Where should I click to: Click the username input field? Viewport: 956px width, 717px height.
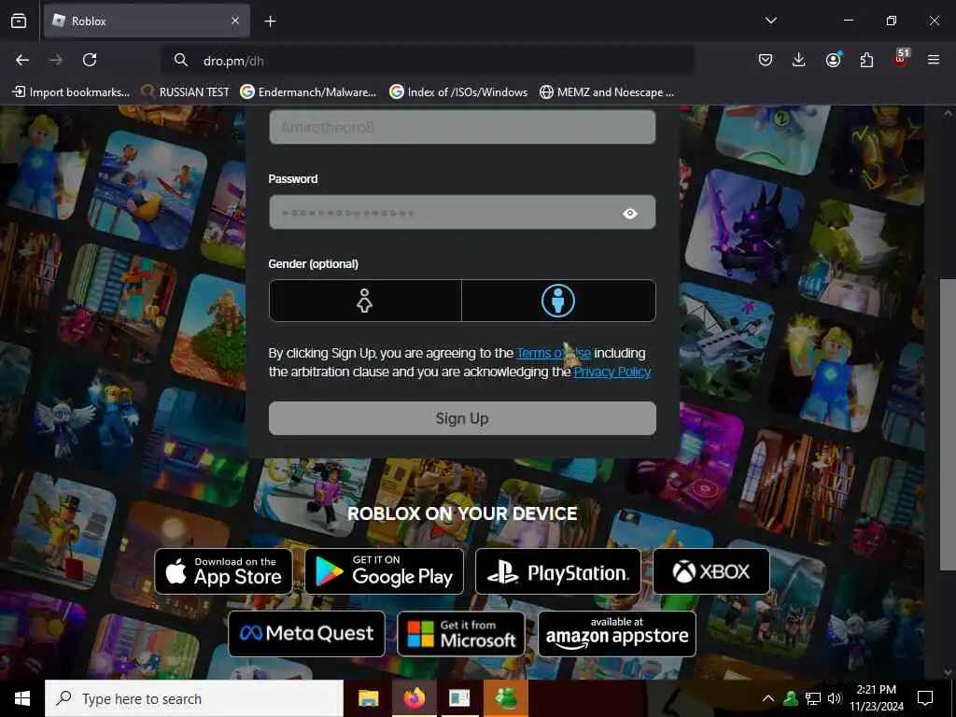462,127
